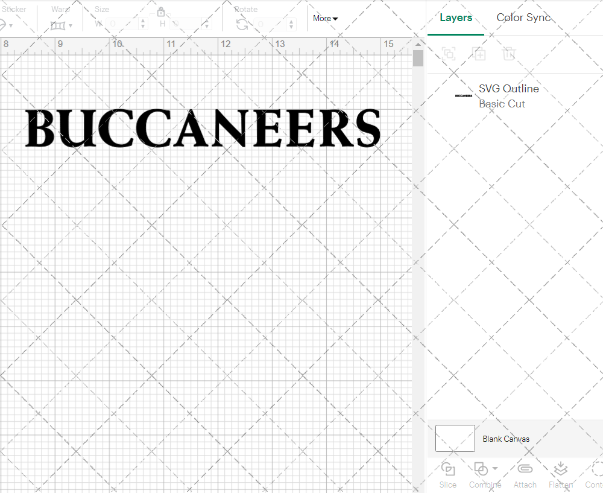
Task: Click the rotate value stepper down arrow
Action: (291, 26)
